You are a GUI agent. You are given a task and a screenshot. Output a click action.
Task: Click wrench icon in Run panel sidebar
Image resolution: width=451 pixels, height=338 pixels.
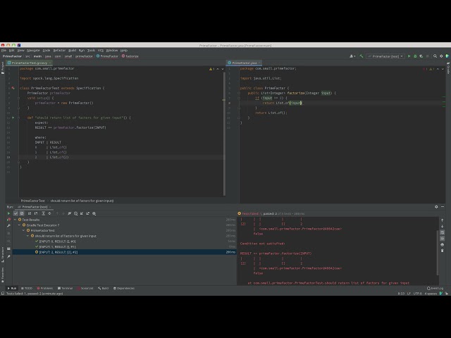click(8, 226)
